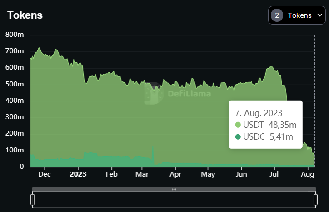Click the center grip of the zoom bar

coord(174,190)
